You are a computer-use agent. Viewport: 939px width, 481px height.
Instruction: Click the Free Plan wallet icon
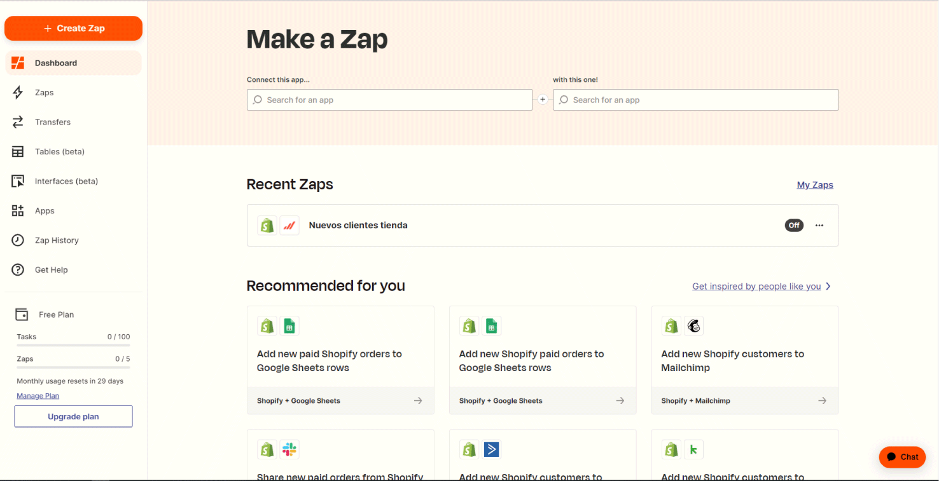[22, 315]
